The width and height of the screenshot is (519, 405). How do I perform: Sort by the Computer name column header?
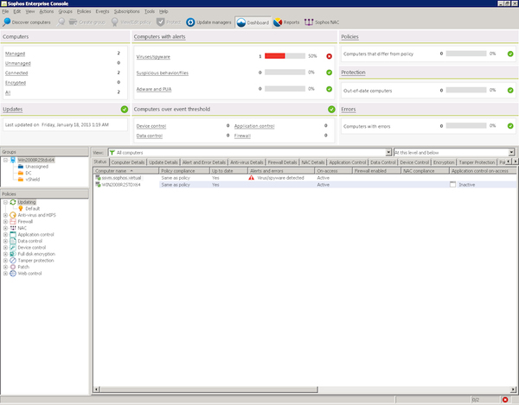pos(125,171)
